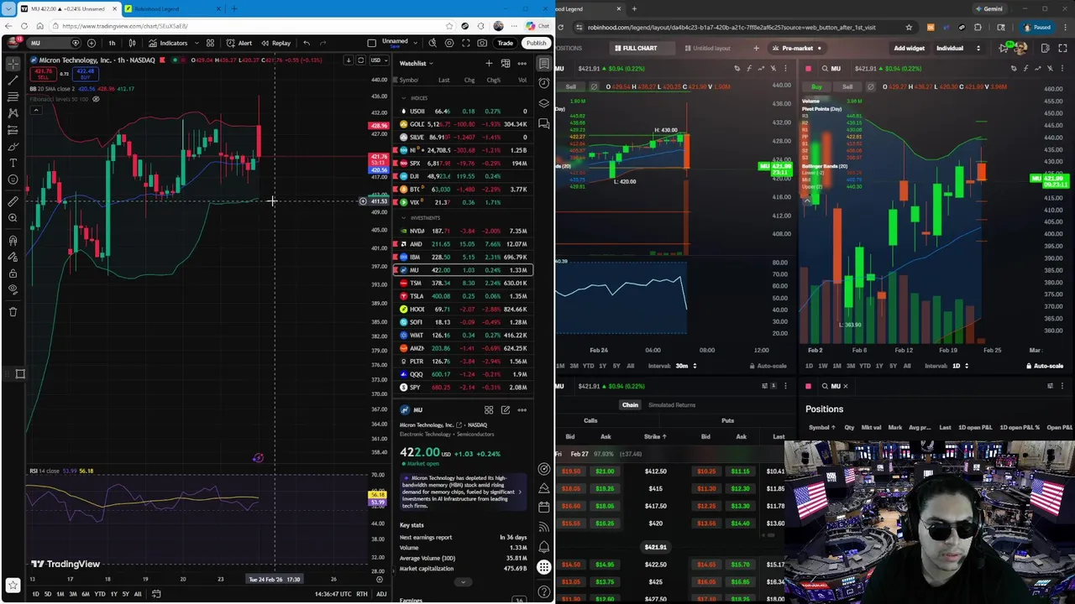This screenshot has width=1075, height=604.
Task: Switch to the Untitled layout tab
Action: [x=707, y=48]
